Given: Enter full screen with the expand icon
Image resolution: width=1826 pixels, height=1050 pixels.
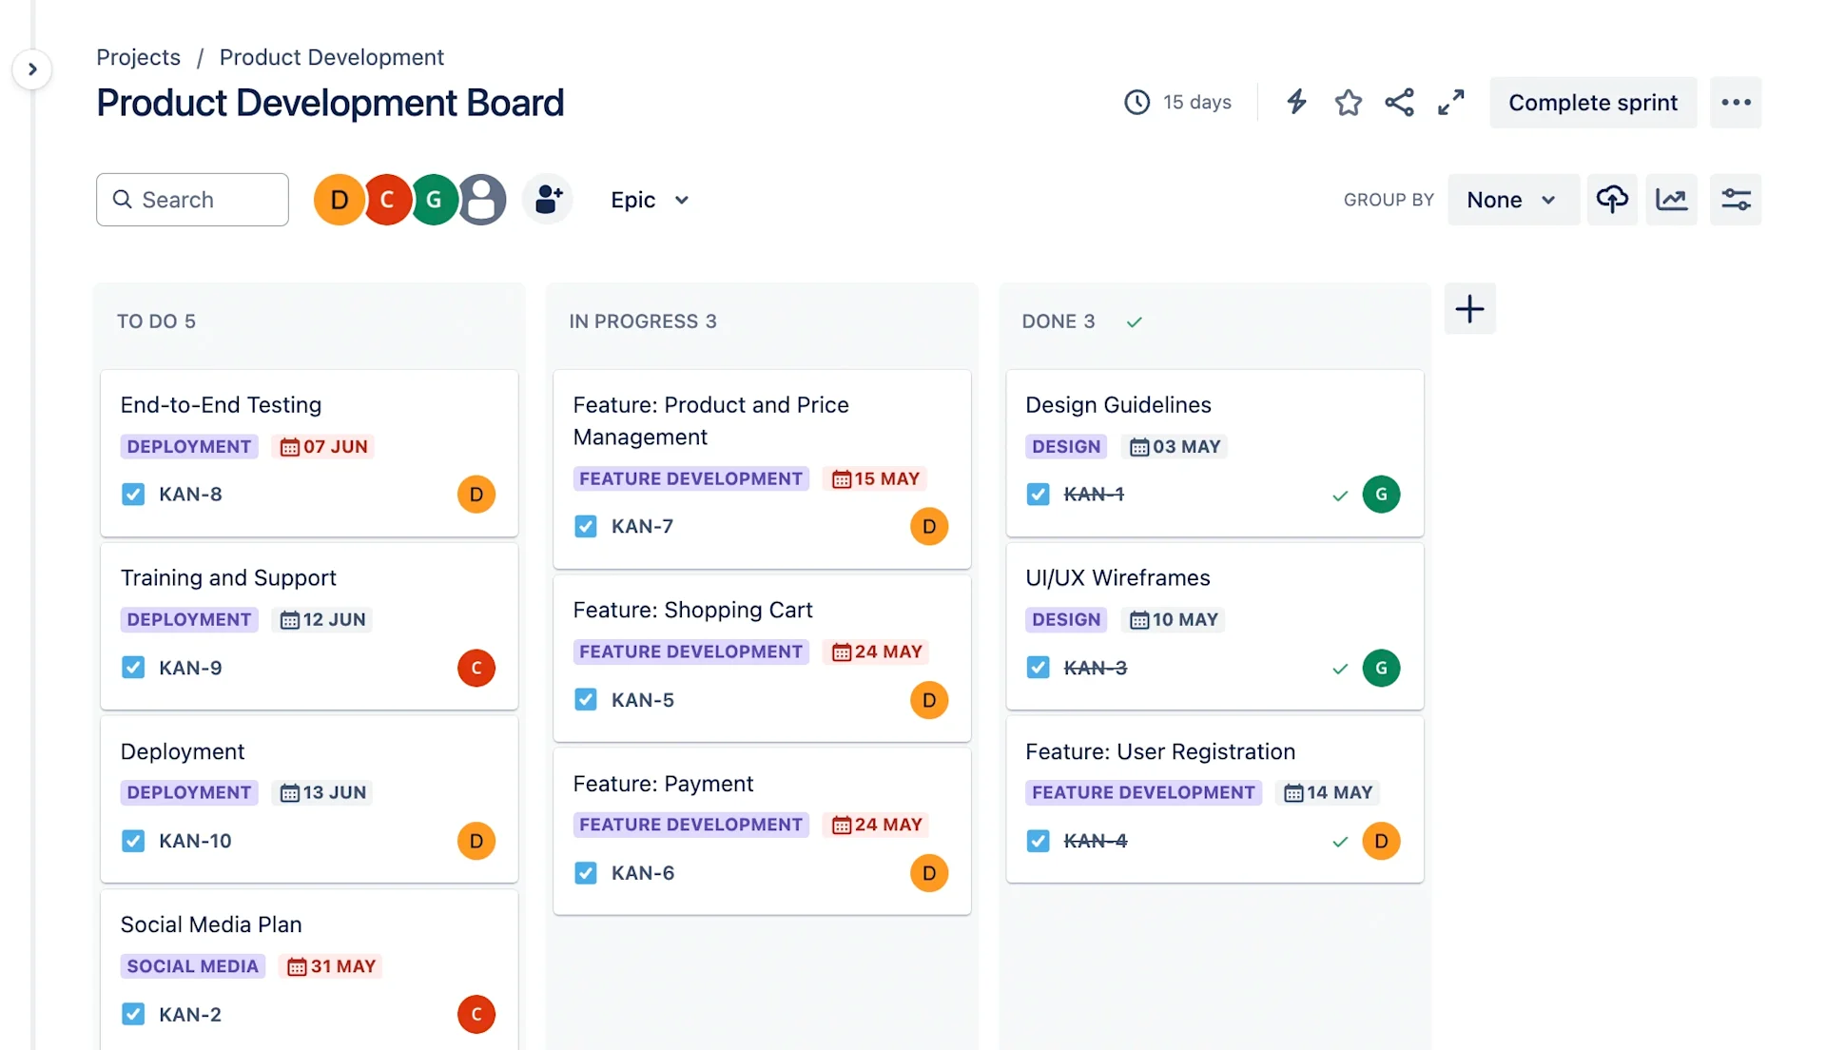Looking at the screenshot, I should (1450, 102).
